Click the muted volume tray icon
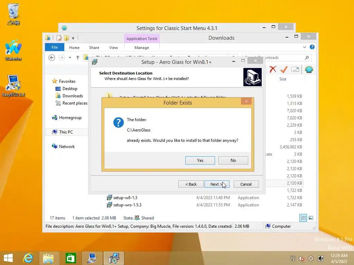The height and width of the screenshot is (265, 354). pyautogui.click(x=301, y=258)
